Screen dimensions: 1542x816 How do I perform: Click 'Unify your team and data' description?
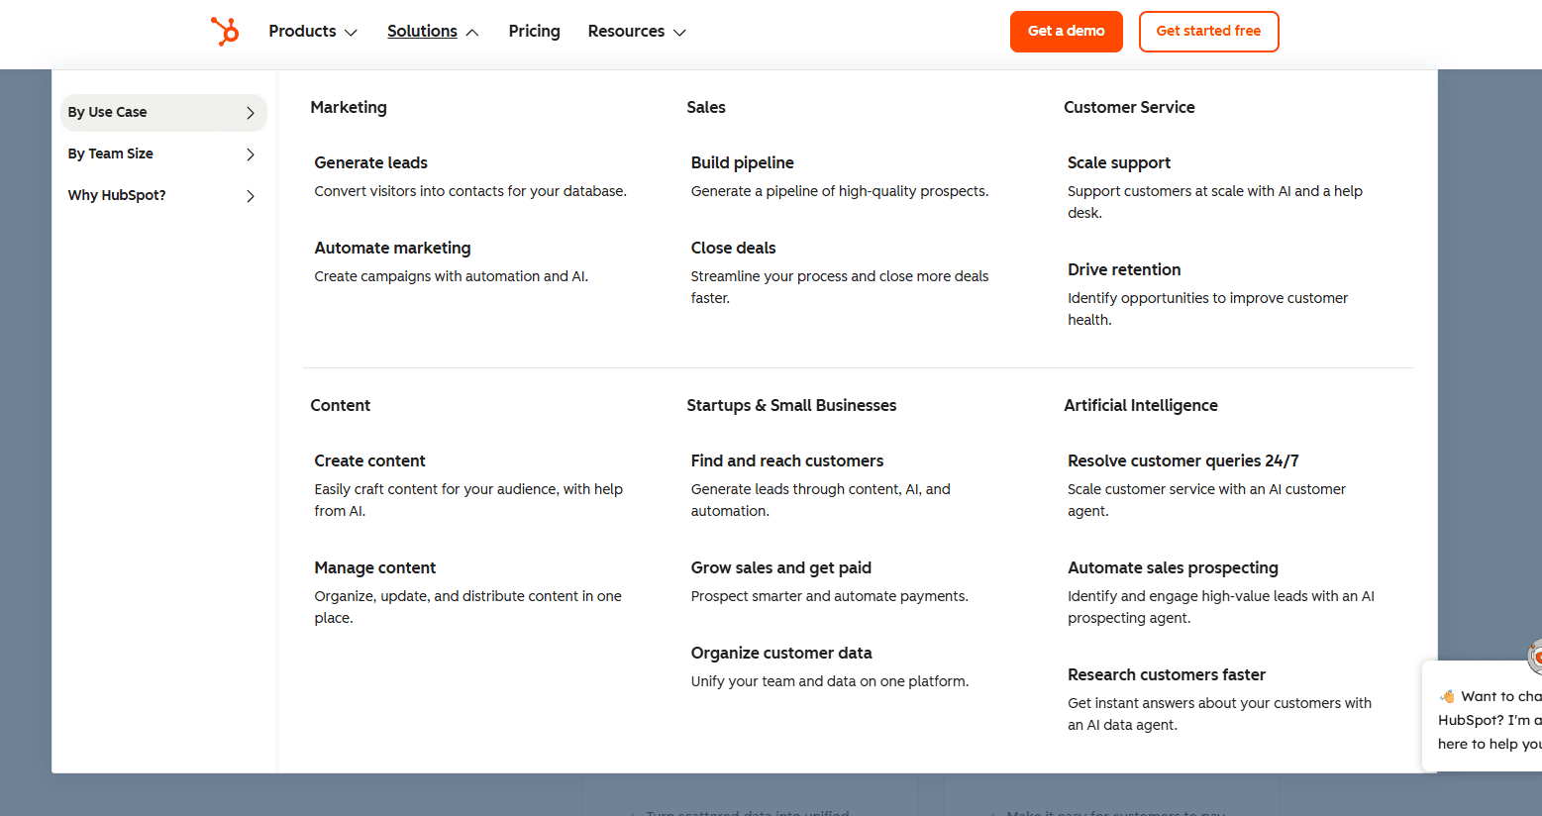[829, 681]
